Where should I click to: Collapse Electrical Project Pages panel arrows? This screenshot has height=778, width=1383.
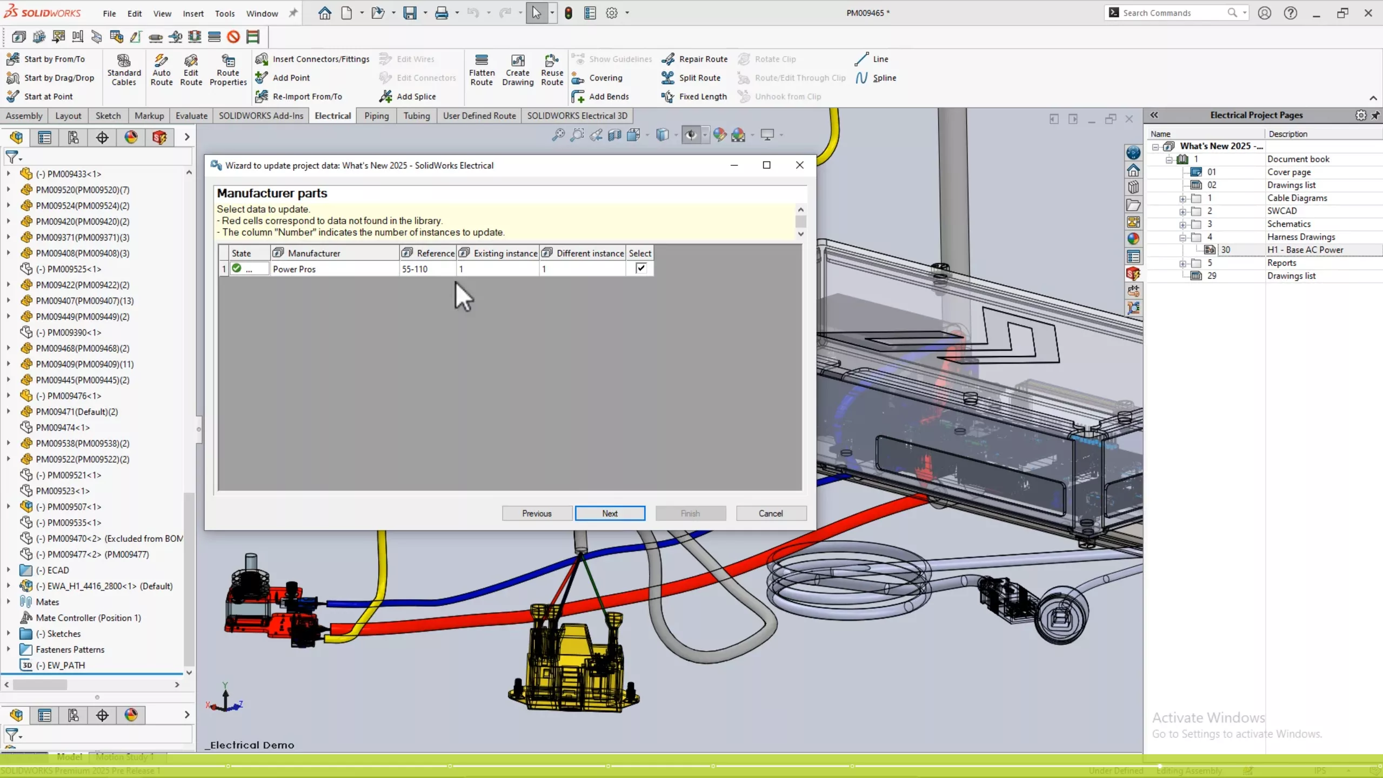point(1154,115)
